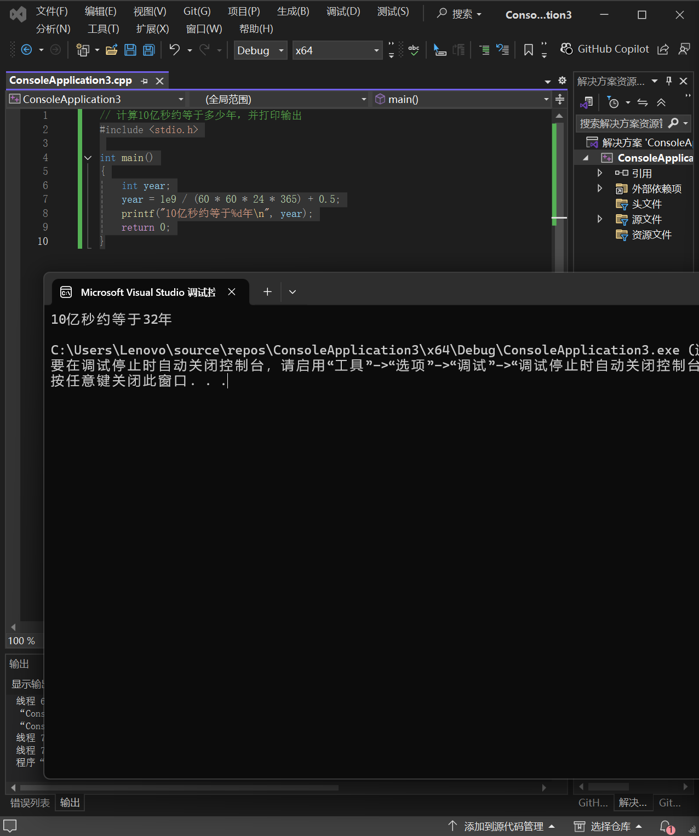Open terminal tab list dropdown chevron
The width and height of the screenshot is (699, 836).
(293, 292)
